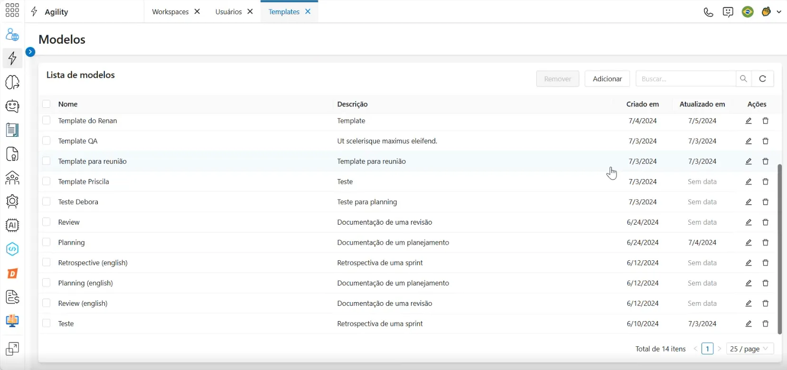
Task: Refresh the template list
Action: [x=763, y=79]
